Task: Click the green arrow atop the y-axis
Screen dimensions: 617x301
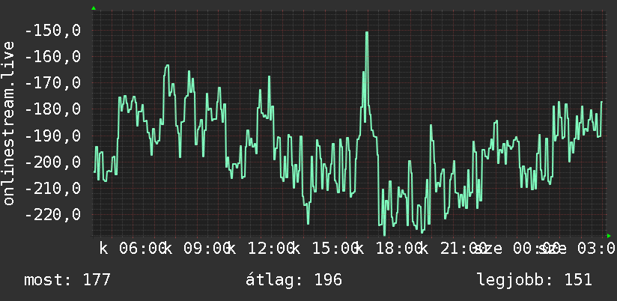Action: [x=94, y=8]
